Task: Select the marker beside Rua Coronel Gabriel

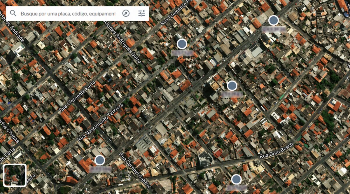Action: [x=100, y=160]
